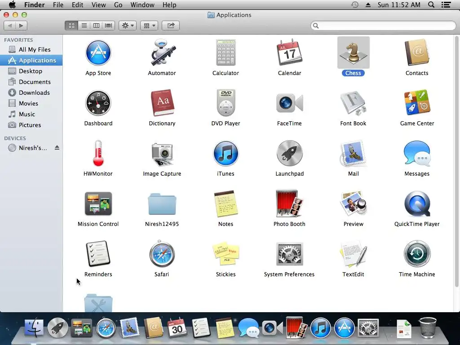Select the Mail stamp icon in window
460x345 pixels.
(353, 154)
